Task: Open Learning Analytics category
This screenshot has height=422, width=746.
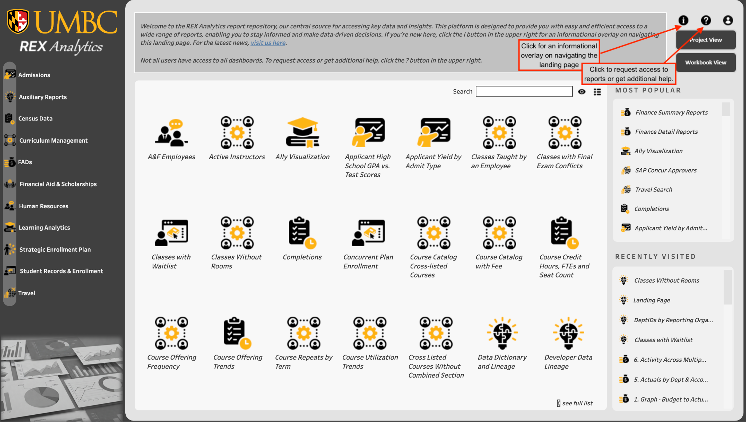Action: tap(44, 228)
